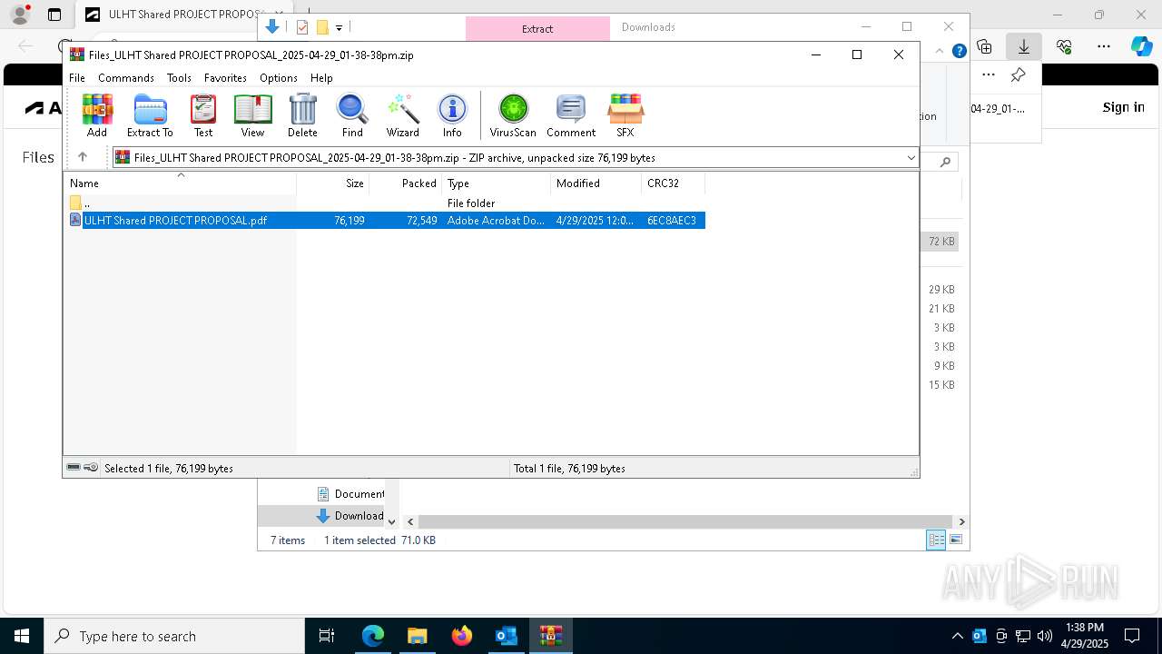Open the Edge downloads icon

[1024, 46]
